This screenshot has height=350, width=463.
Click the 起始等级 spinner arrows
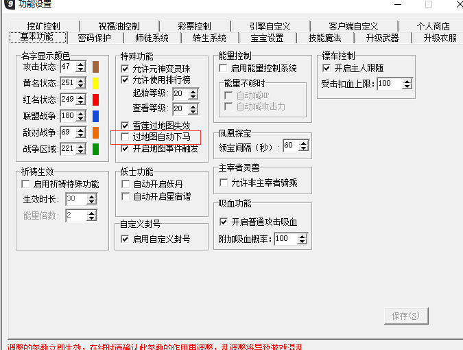193,94
